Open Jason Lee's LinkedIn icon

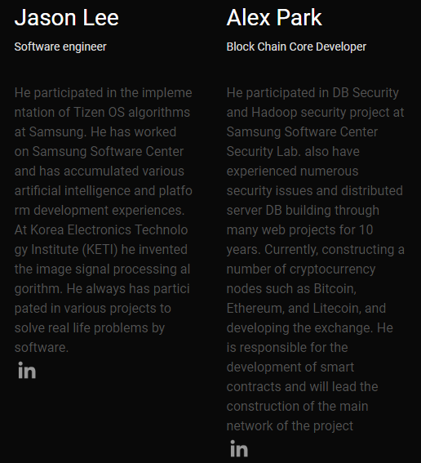(x=27, y=370)
